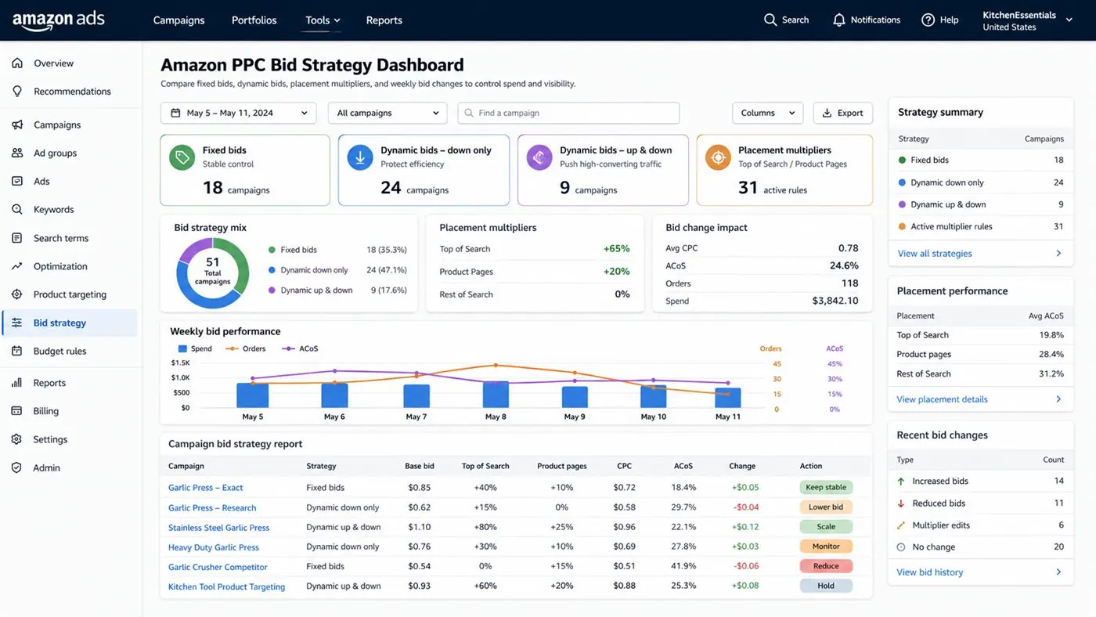Click the Keywords magnifier icon in sidebar
The image size is (1096, 617).
[x=17, y=209]
